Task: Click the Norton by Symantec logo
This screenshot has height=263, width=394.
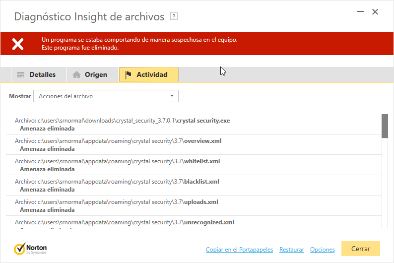Action: point(30,249)
